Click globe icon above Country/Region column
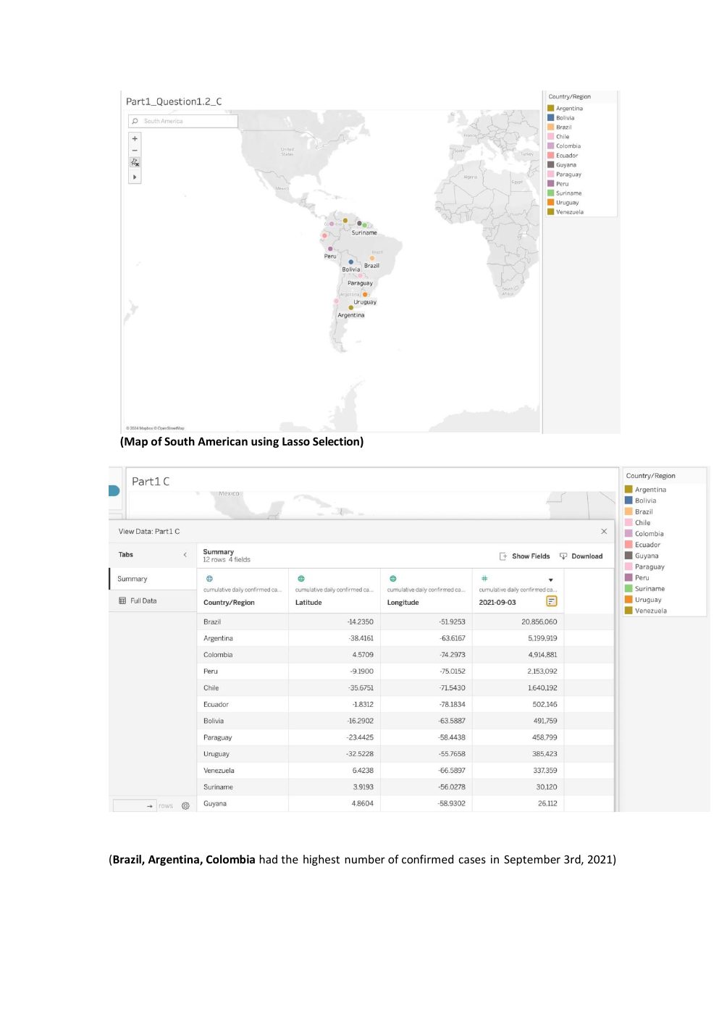This screenshot has height=1017, width=719. pyautogui.click(x=209, y=579)
